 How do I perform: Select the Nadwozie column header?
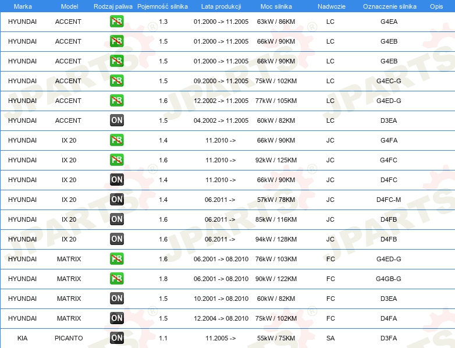click(x=332, y=6)
